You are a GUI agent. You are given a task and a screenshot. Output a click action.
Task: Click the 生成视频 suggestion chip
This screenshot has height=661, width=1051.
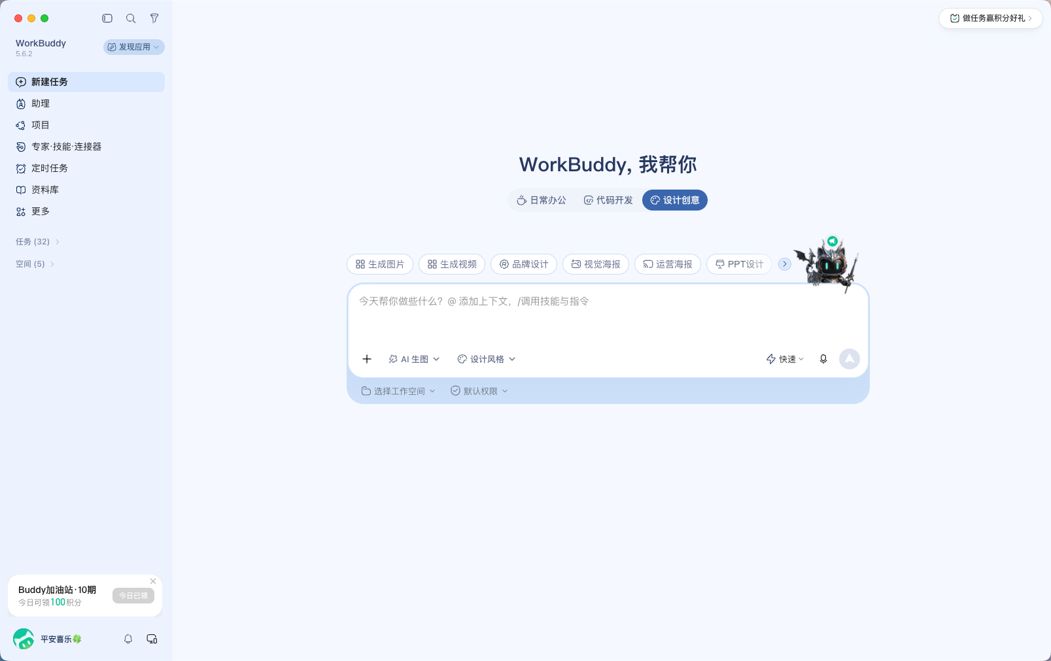(452, 264)
